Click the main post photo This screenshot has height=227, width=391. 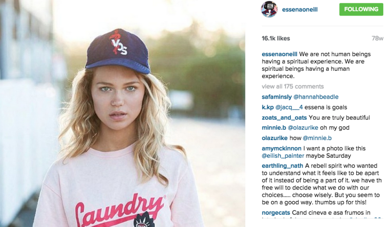123,113
